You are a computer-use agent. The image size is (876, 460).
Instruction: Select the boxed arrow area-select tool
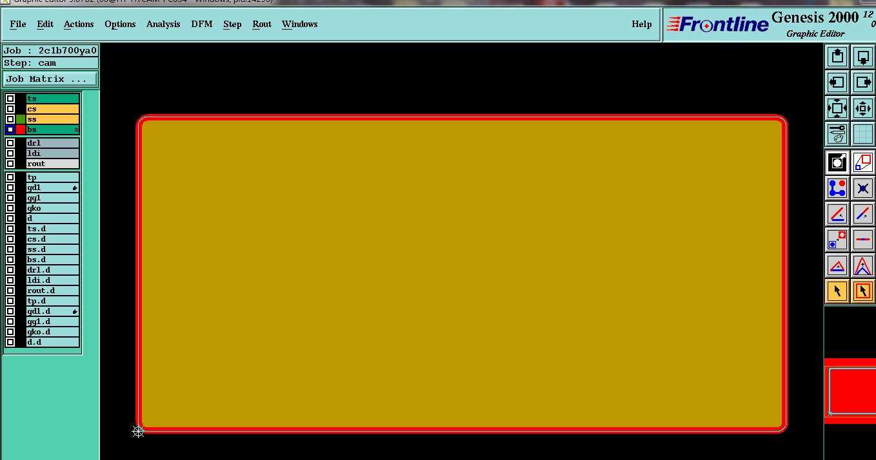pyautogui.click(x=863, y=291)
